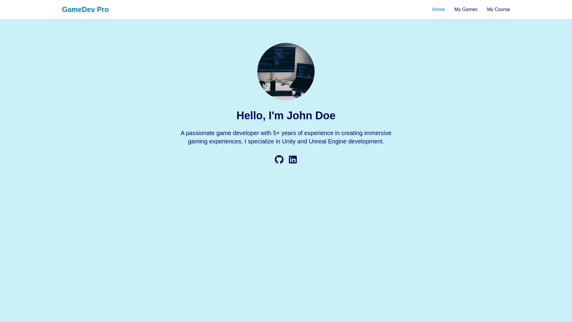Click the GameDev Pro site logo
572x322 pixels.
[85, 10]
